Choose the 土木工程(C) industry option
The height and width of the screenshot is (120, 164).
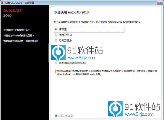56,35
